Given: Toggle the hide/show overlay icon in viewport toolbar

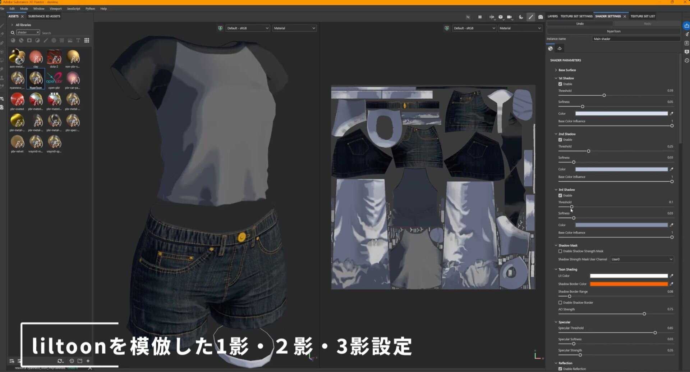Looking at the screenshot, I should pos(468,17).
